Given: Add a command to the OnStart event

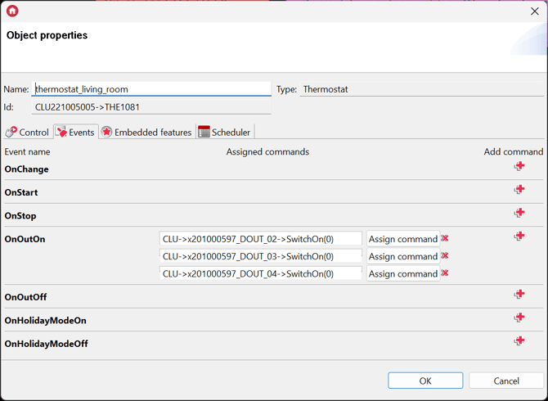Looking at the screenshot, I should [519, 190].
